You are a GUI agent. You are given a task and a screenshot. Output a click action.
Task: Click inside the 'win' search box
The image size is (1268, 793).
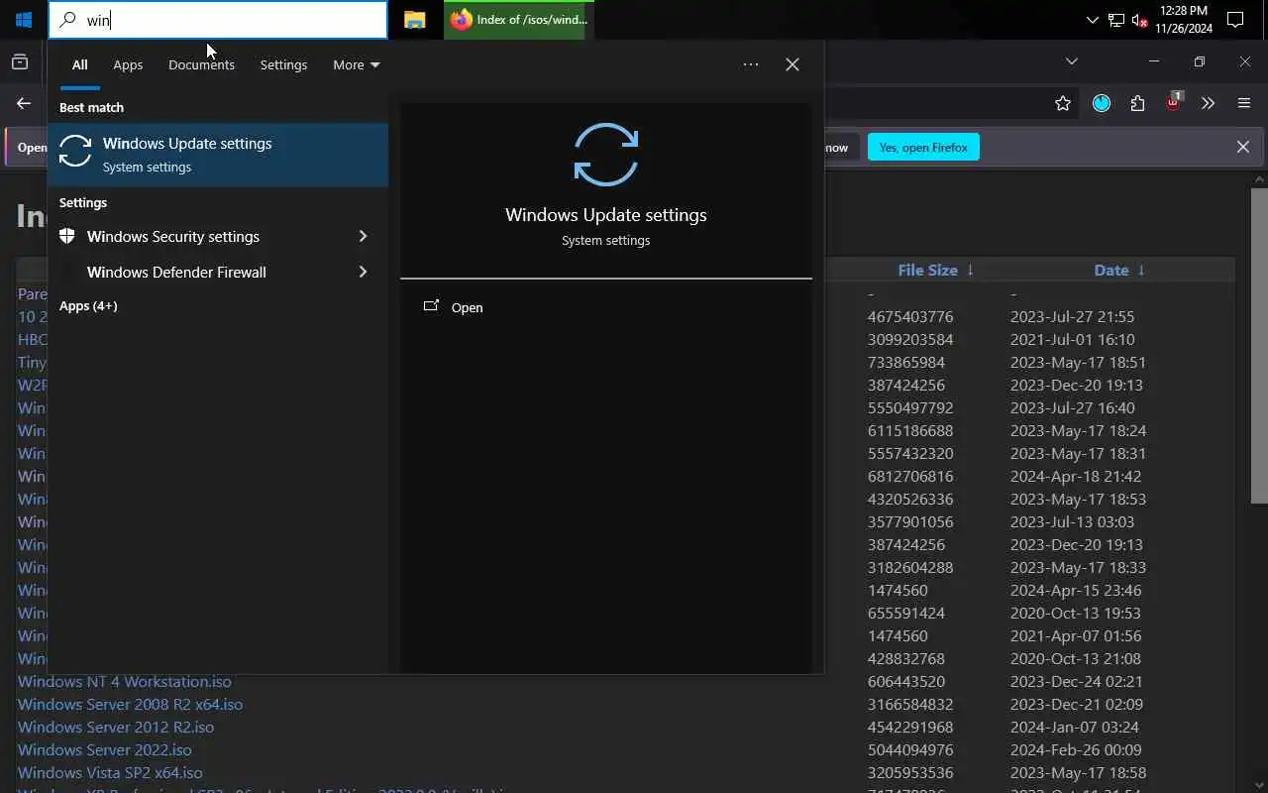pyautogui.click(x=218, y=20)
